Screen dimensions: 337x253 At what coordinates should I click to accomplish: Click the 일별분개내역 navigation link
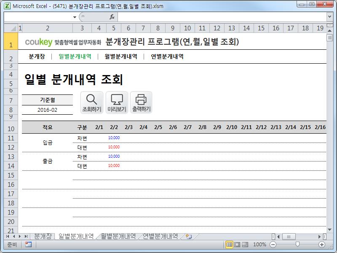[75, 57]
